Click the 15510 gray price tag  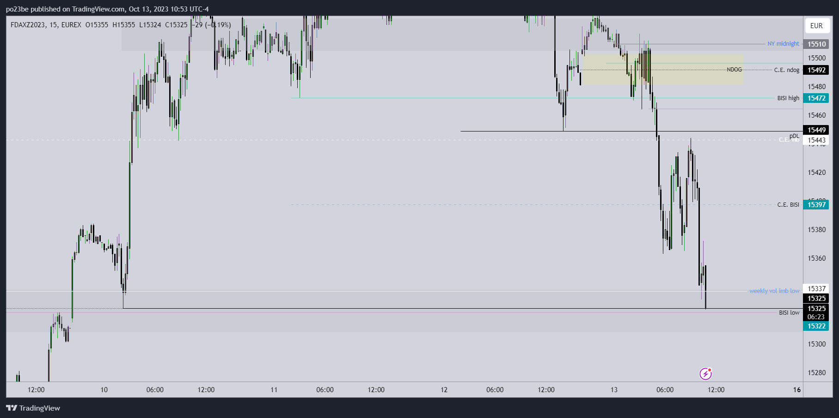[816, 44]
